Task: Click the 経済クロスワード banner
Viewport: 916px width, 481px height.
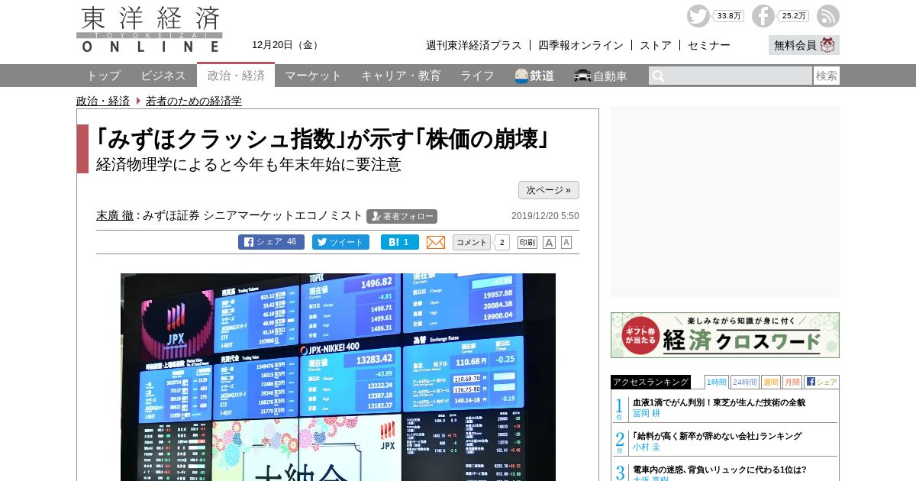Action: pyautogui.click(x=725, y=335)
